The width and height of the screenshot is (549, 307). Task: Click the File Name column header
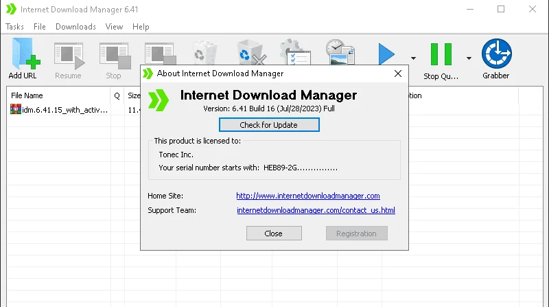[x=58, y=95]
